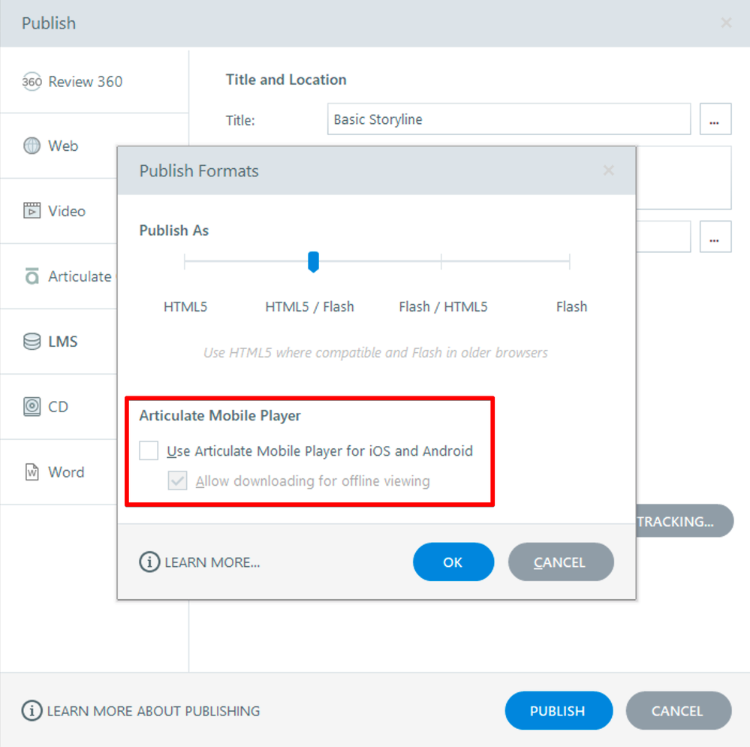Click the Articulate Online icon
Image resolution: width=750 pixels, height=747 pixels.
tap(32, 276)
